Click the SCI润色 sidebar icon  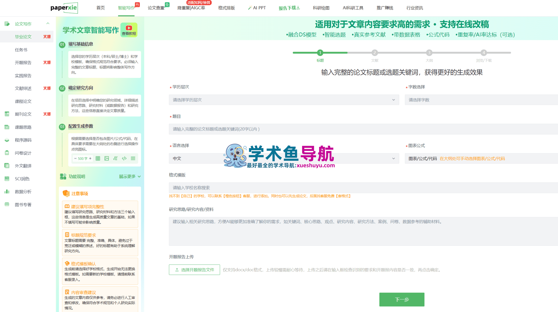coord(7,179)
